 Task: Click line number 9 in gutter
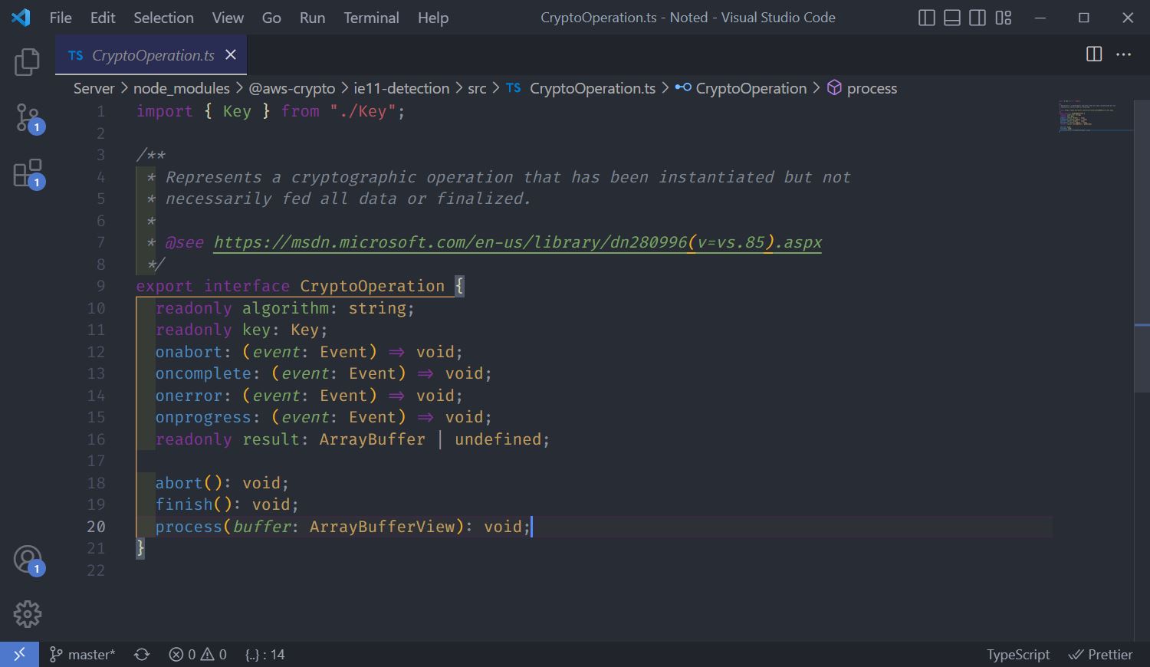(100, 286)
